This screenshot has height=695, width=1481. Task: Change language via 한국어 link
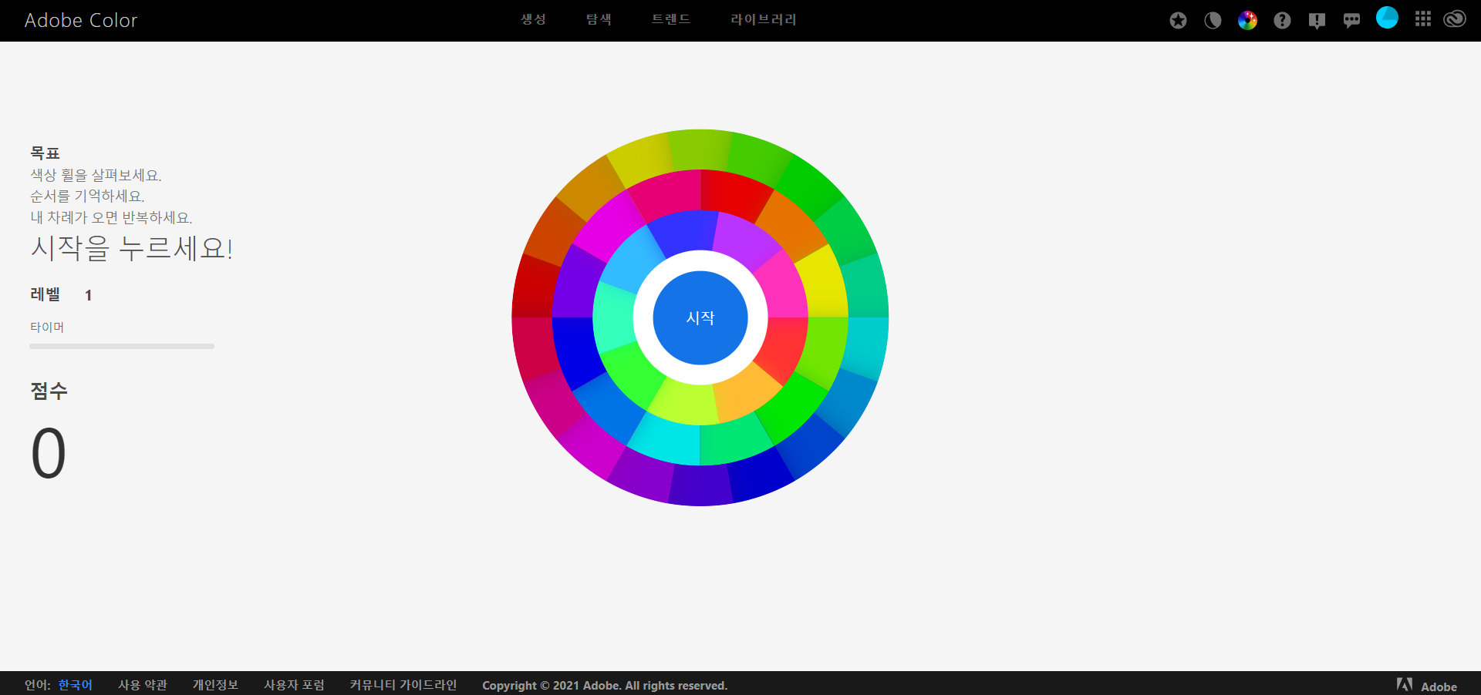click(x=76, y=685)
